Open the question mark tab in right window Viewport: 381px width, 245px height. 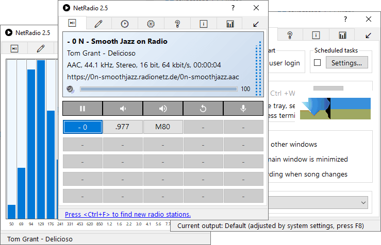pos(290,35)
